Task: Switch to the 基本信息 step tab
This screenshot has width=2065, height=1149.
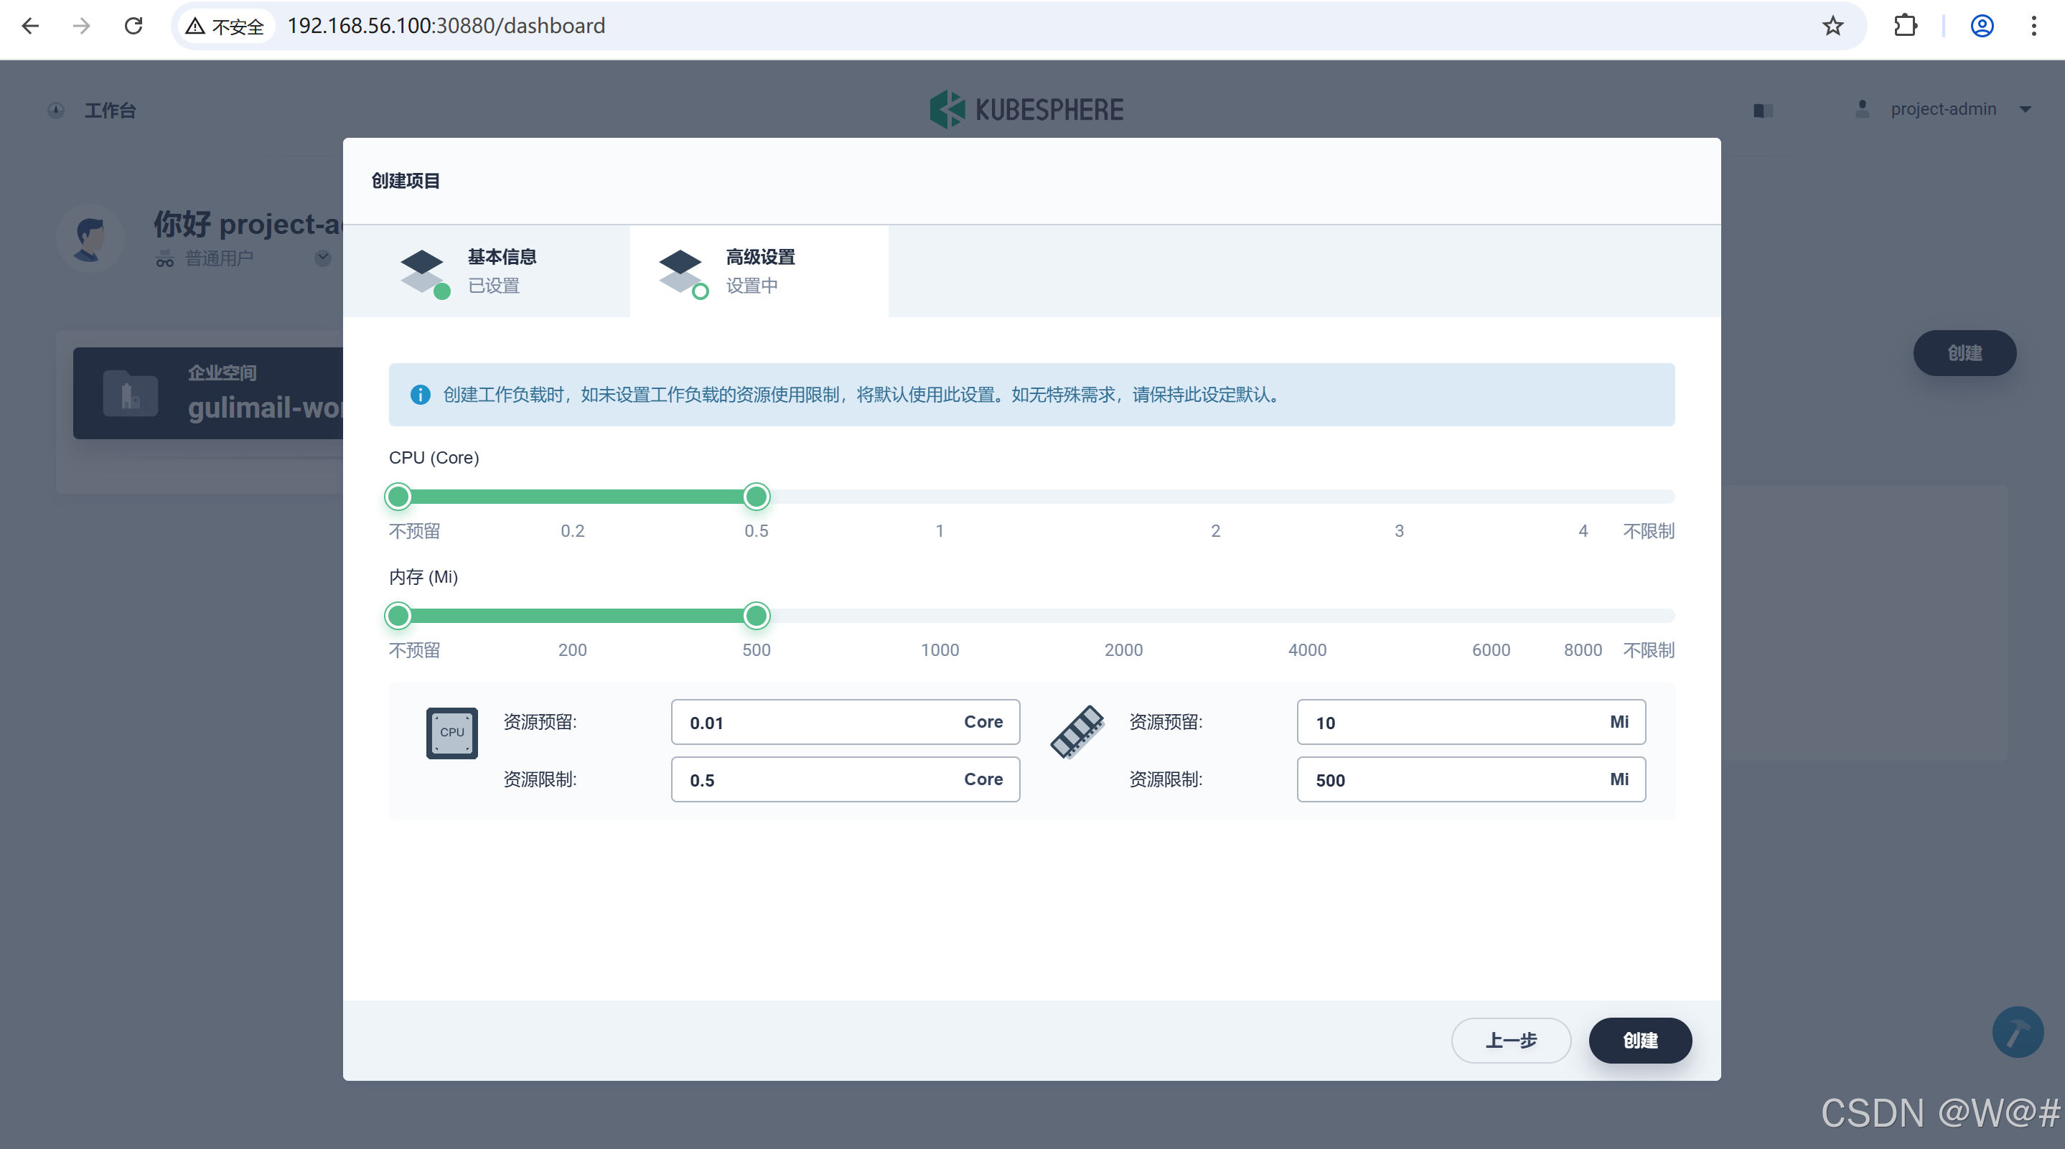Action: (486, 271)
